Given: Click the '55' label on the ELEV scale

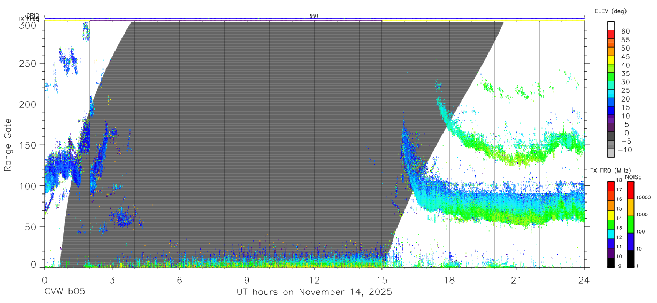Looking at the screenshot, I should click(x=625, y=40).
